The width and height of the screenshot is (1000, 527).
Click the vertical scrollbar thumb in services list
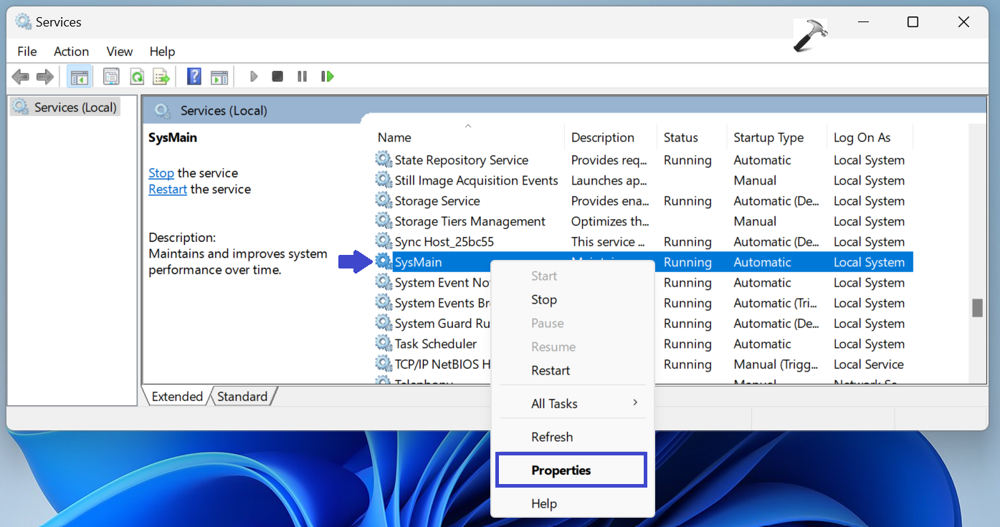976,308
